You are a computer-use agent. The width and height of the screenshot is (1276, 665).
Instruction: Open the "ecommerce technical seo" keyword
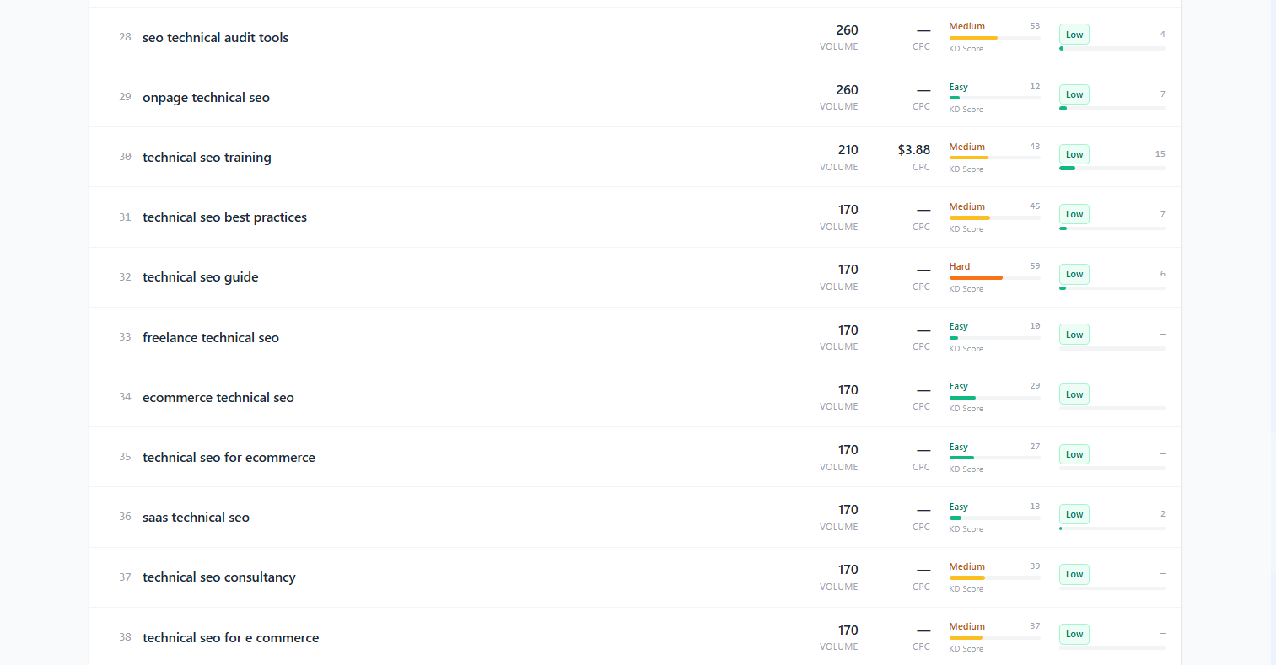coord(218,398)
